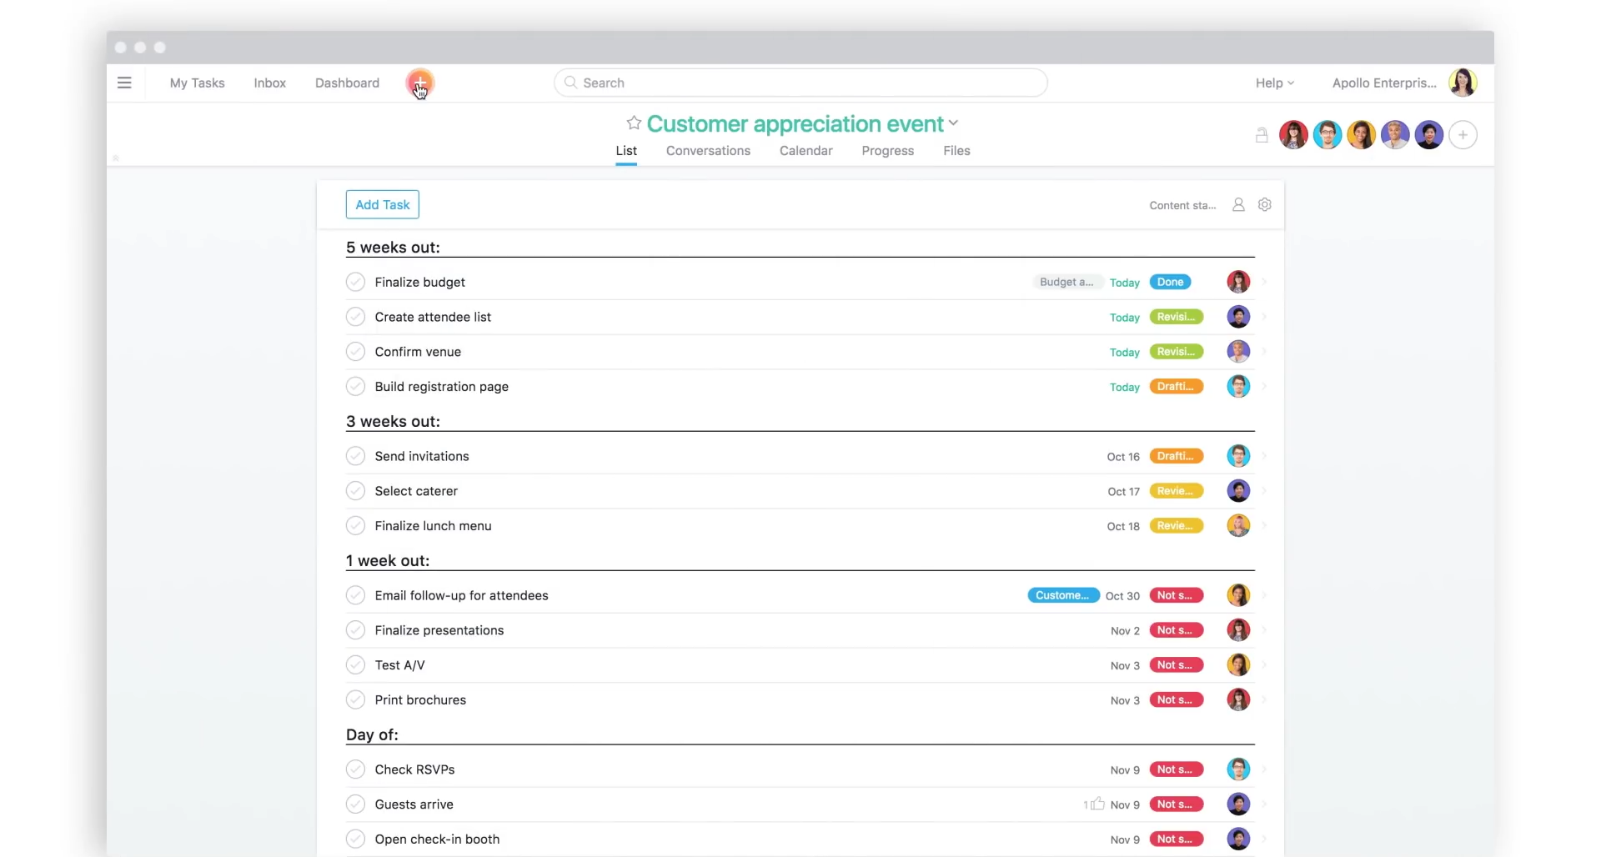Open the Help dropdown menu

pyautogui.click(x=1274, y=83)
